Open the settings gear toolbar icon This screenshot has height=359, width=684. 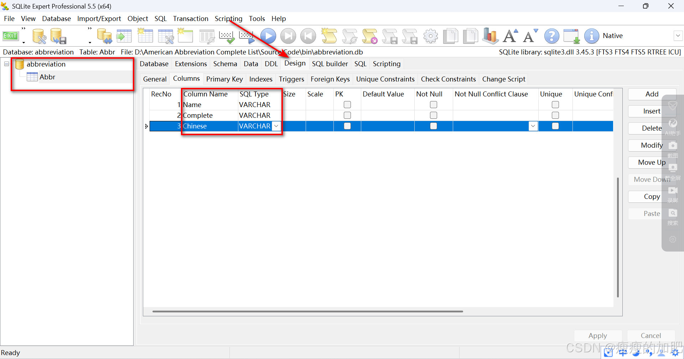pos(431,36)
